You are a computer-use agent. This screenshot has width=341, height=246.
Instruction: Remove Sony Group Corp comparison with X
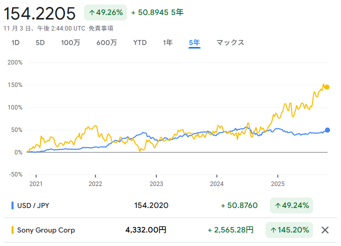click(325, 230)
